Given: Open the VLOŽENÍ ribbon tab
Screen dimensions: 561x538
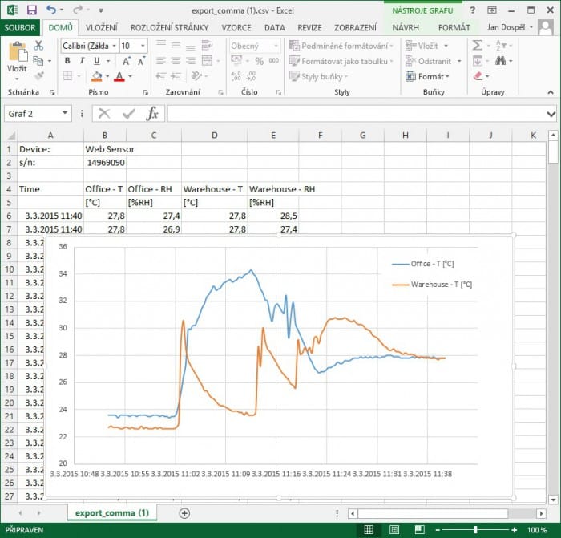Looking at the screenshot, I should (x=102, y=27).
